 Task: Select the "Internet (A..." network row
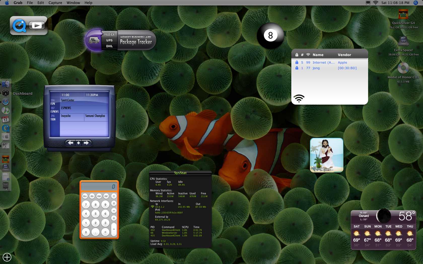[x=330, y=63]
